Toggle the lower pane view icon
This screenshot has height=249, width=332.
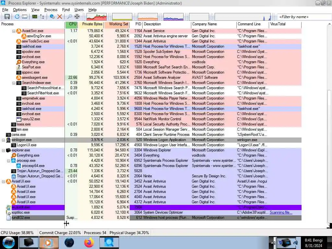click(25, 17)
